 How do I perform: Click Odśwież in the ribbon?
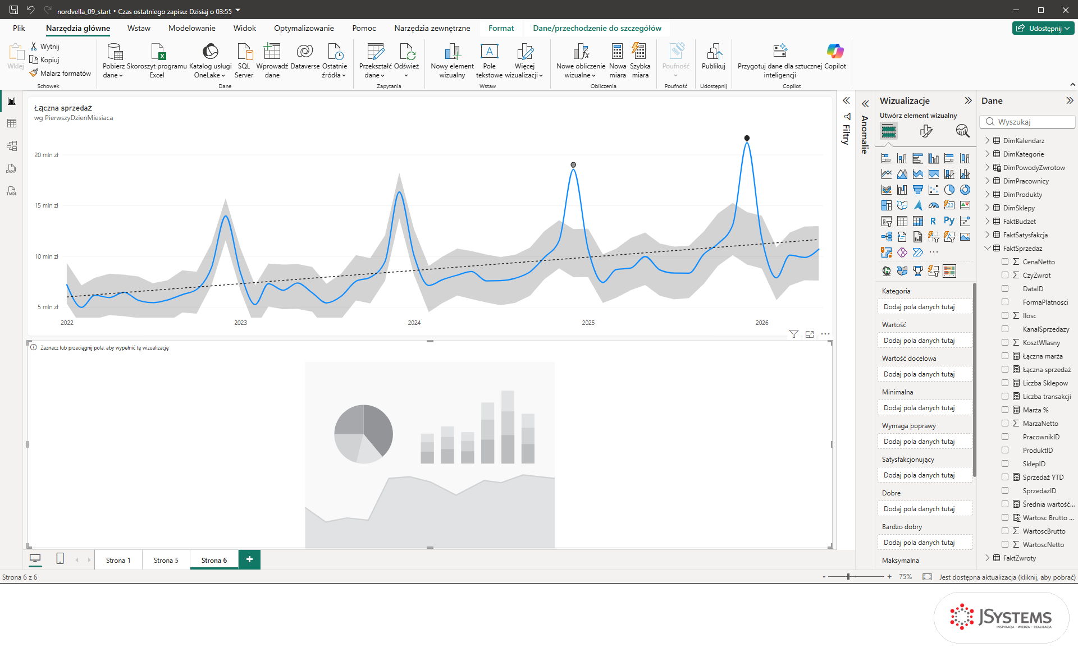coord(406,60)
